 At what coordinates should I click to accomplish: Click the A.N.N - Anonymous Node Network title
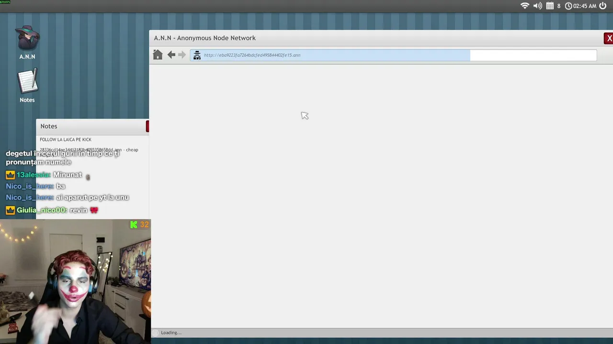pos(204,38)
